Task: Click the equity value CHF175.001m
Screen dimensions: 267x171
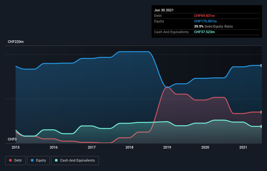Action: click(205, 21)
